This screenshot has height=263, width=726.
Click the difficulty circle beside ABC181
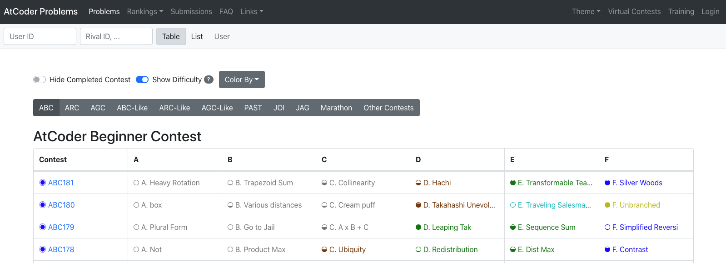43,183
